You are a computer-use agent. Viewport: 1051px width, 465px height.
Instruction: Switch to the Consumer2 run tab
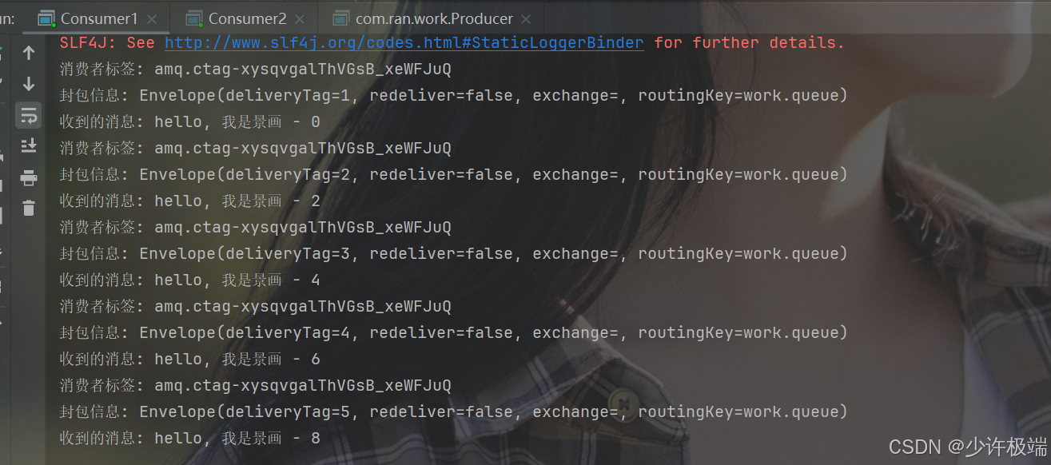(246, 18)
